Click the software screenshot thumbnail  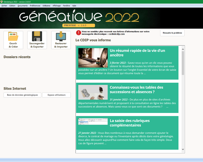93,121
